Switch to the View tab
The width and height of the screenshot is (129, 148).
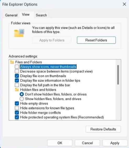[x=26, y=15]
